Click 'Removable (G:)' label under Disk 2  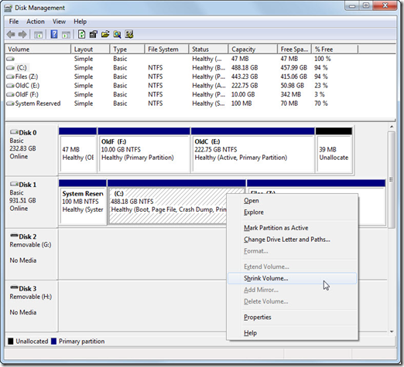(30, 245)
